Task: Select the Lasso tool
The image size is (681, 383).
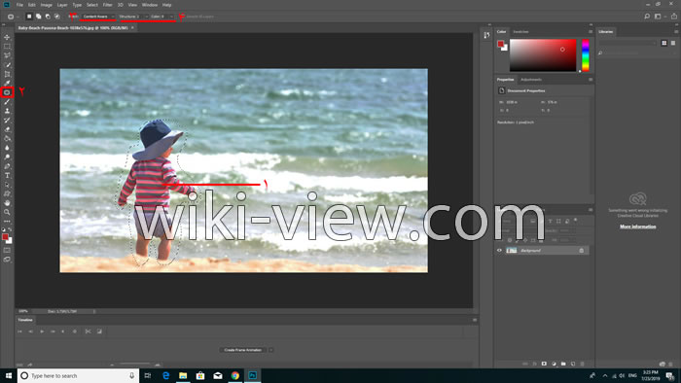Action: pos(7,55)
